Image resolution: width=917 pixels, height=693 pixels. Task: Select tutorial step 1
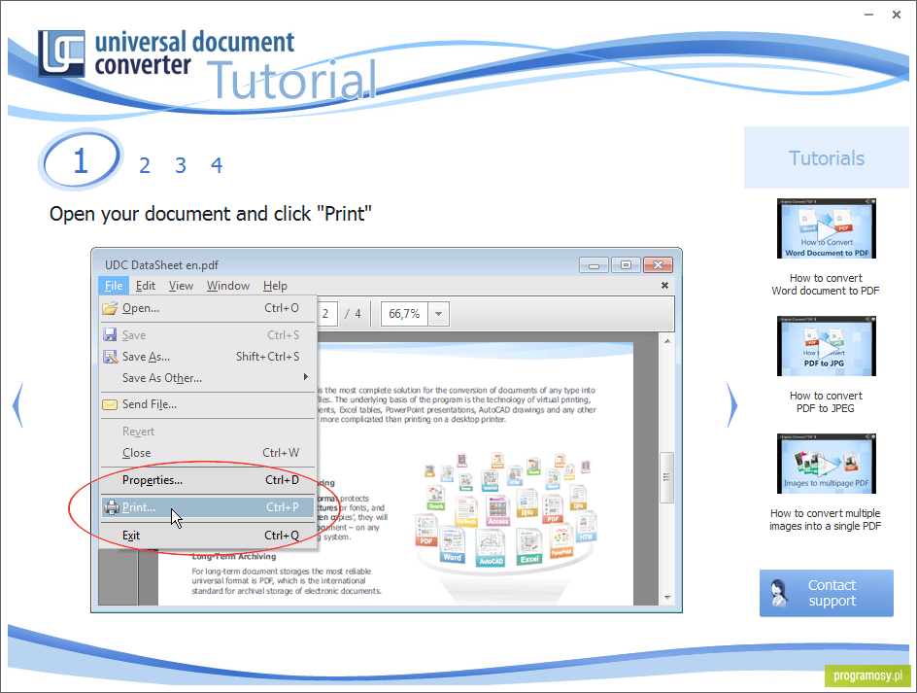(x=81, y=159)
